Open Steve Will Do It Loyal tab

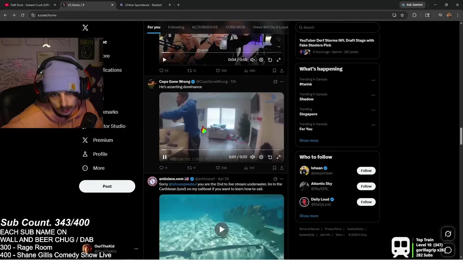(270, 27)
